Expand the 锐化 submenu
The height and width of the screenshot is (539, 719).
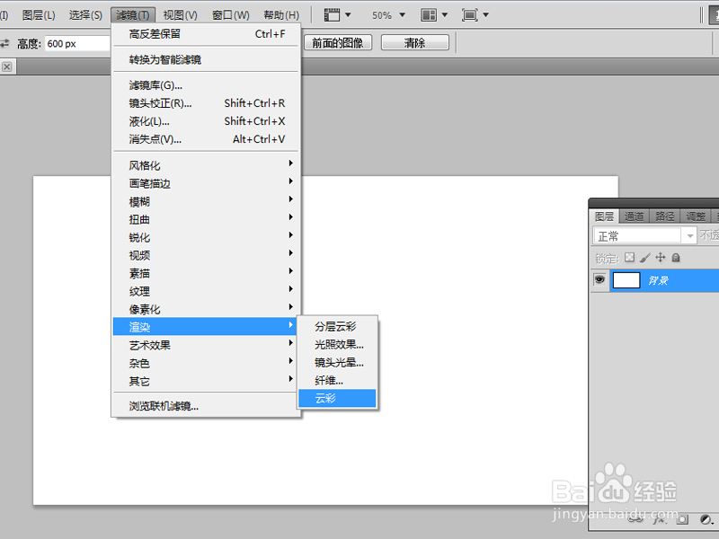(x=207, y=237)
